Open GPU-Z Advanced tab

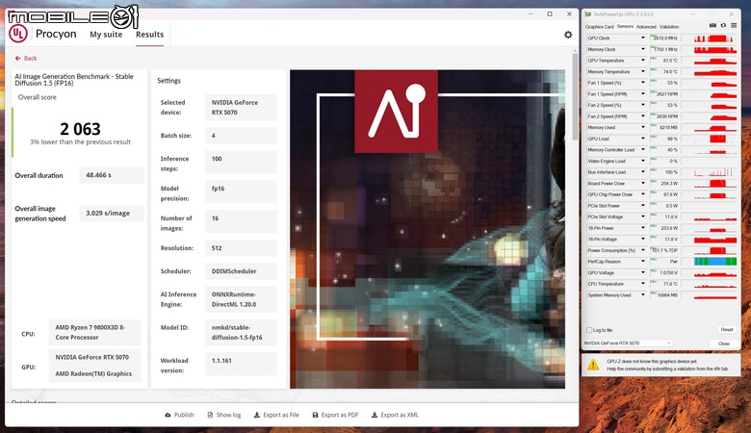coord(646,27)
